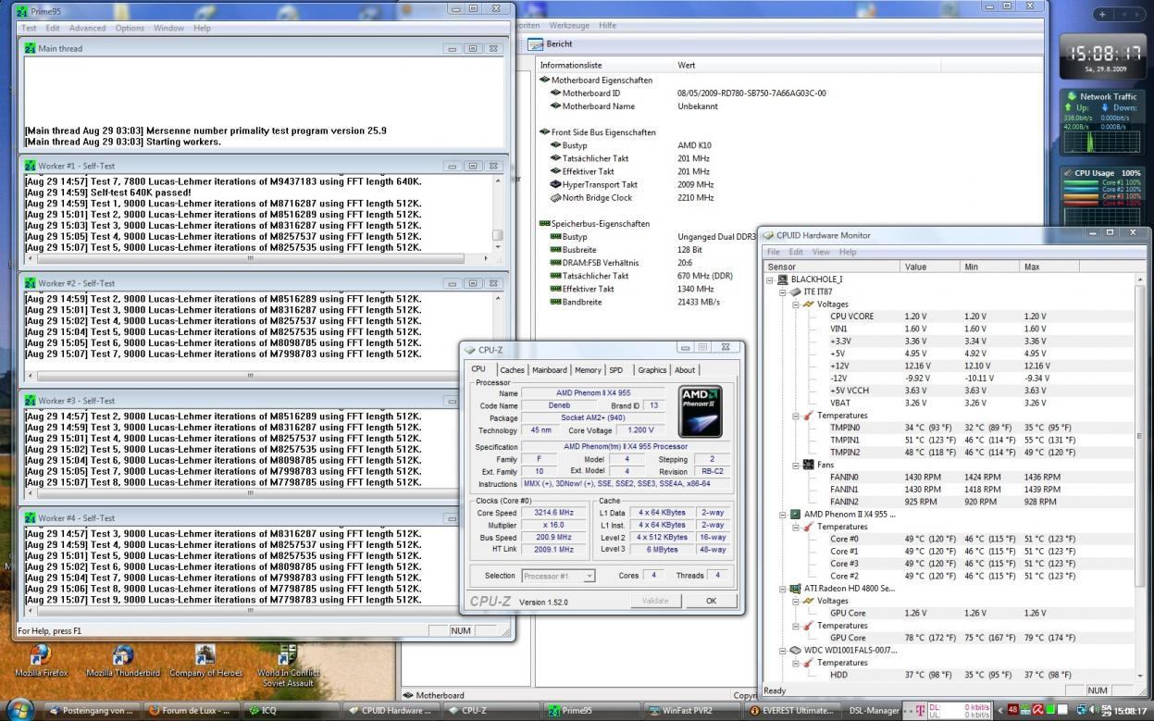Image resolution: width=1154 pixels, height=721 pixels.
Task: Click the AMD Phenom II X4 955 processor icon
Action: pyautogui.click(x=795, y=514)
